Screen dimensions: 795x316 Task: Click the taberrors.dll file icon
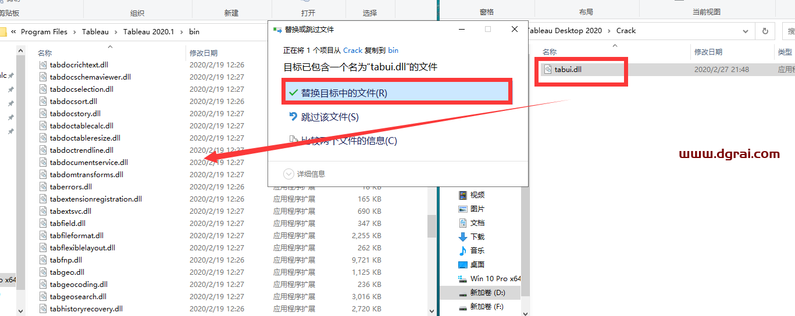tap(43, 187)
